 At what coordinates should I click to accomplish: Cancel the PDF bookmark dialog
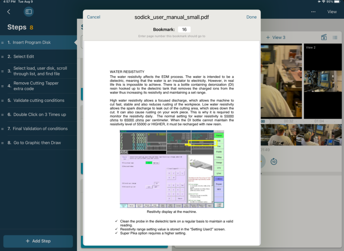point(93,17)
